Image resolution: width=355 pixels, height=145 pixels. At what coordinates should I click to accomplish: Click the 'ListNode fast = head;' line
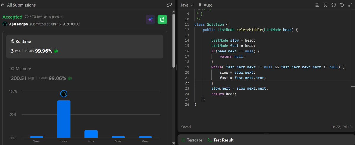pyautogui.click(x=233, y=46)
